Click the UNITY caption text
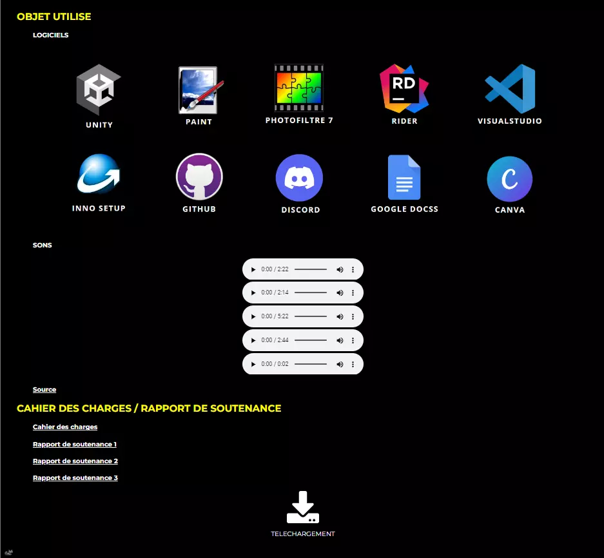Screen dimensions: 604x558 [99, 125]
